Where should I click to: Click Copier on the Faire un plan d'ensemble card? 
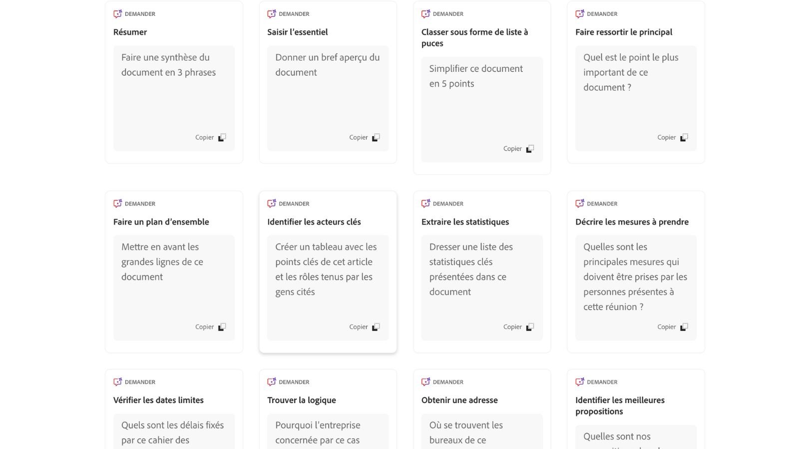tap(205, 326)
